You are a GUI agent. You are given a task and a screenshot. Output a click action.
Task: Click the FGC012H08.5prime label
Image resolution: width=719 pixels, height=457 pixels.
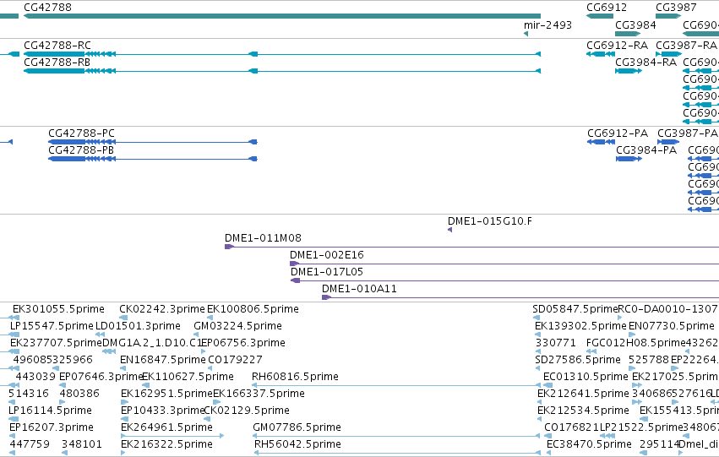click(635, 343)
